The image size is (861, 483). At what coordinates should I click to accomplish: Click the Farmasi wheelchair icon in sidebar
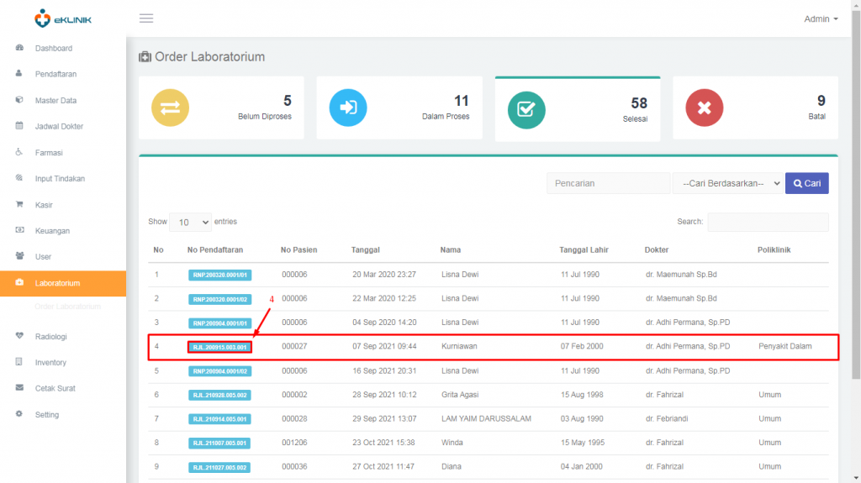point(19,153)
